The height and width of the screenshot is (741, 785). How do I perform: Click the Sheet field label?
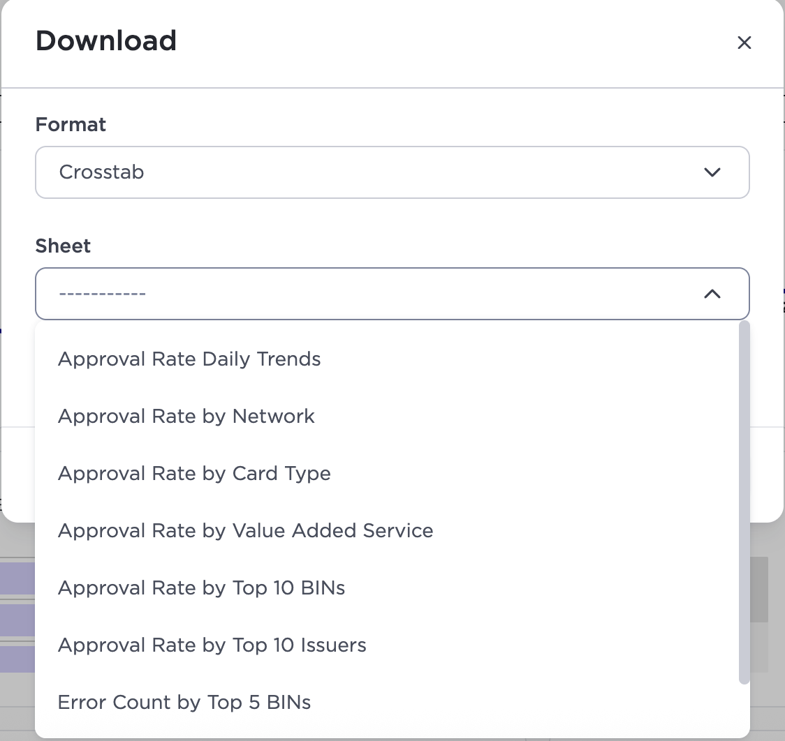pos(63,246)
